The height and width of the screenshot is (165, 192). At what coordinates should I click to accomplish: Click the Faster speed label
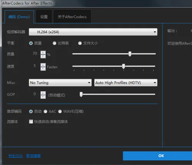tap(52, 67)
